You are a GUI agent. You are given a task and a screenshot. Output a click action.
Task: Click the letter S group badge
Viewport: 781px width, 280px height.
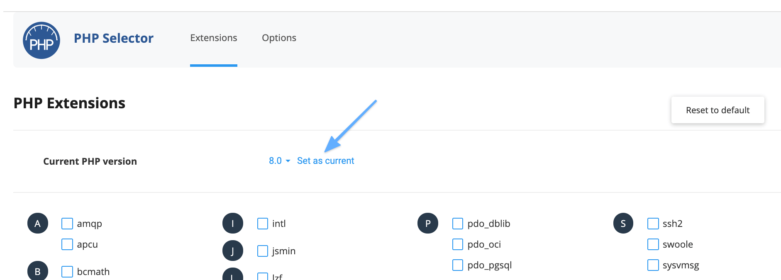(x=623, y=223)
